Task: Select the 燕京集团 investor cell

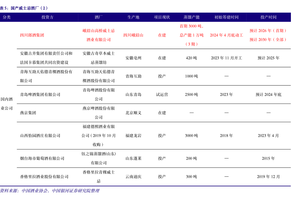Action: (x=28, y=113)
